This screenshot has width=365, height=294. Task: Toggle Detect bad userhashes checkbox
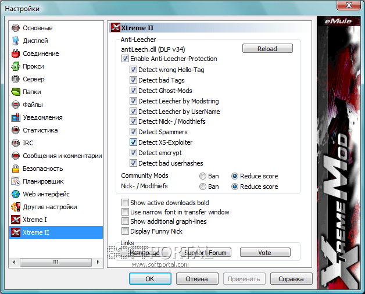coord(133,163)
